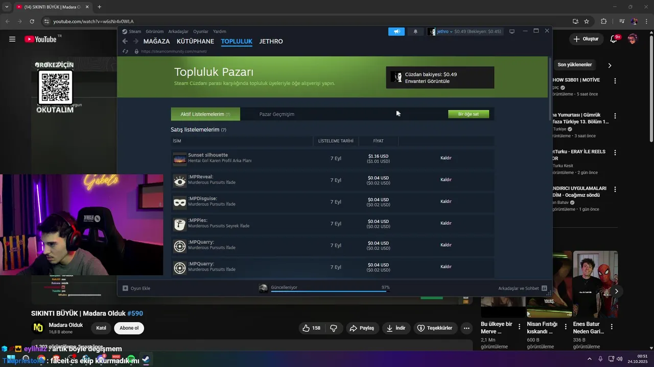Go to KÜTÜPHANE section
The height and width of the screenshot is (367, 654).
click(x=195, y=41)
